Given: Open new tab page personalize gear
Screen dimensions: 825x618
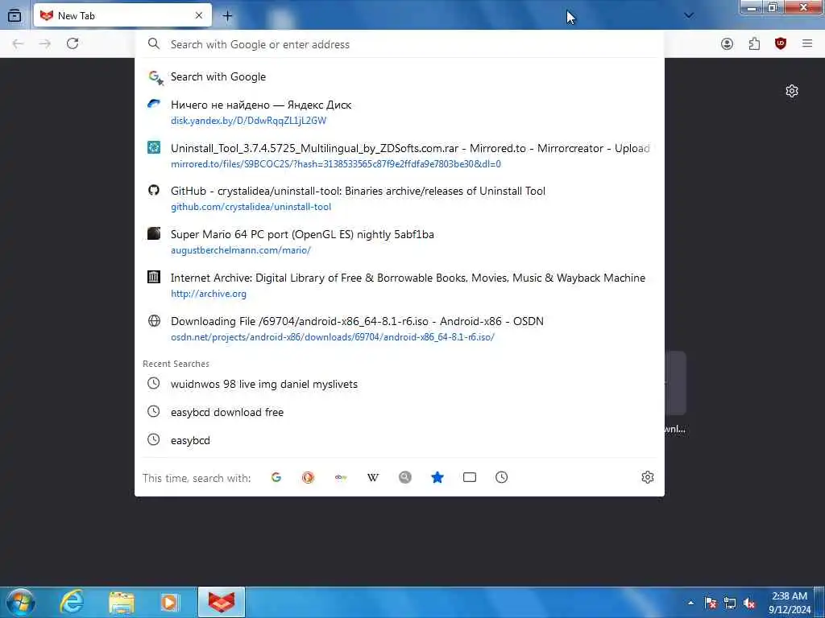Looking at the screenshot, I should pyautogui.click(x=792, y=91).
